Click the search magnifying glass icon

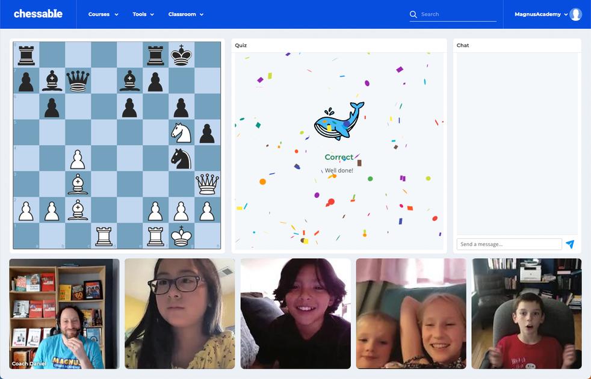[x=413, y=14]
